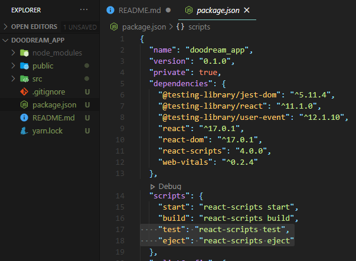The height and width of the screenshot is (261, 356).
Task: Open .gitignore file in explorer
Action: (x=50, y=92)
